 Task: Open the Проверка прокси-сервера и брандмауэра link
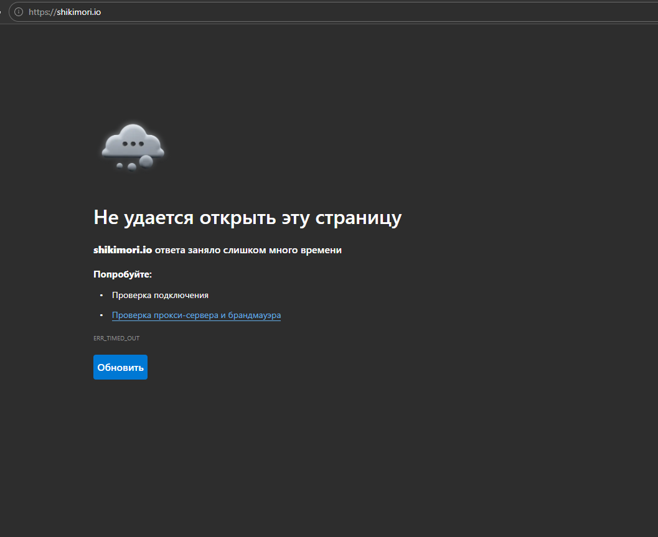(x=196, y=315)
